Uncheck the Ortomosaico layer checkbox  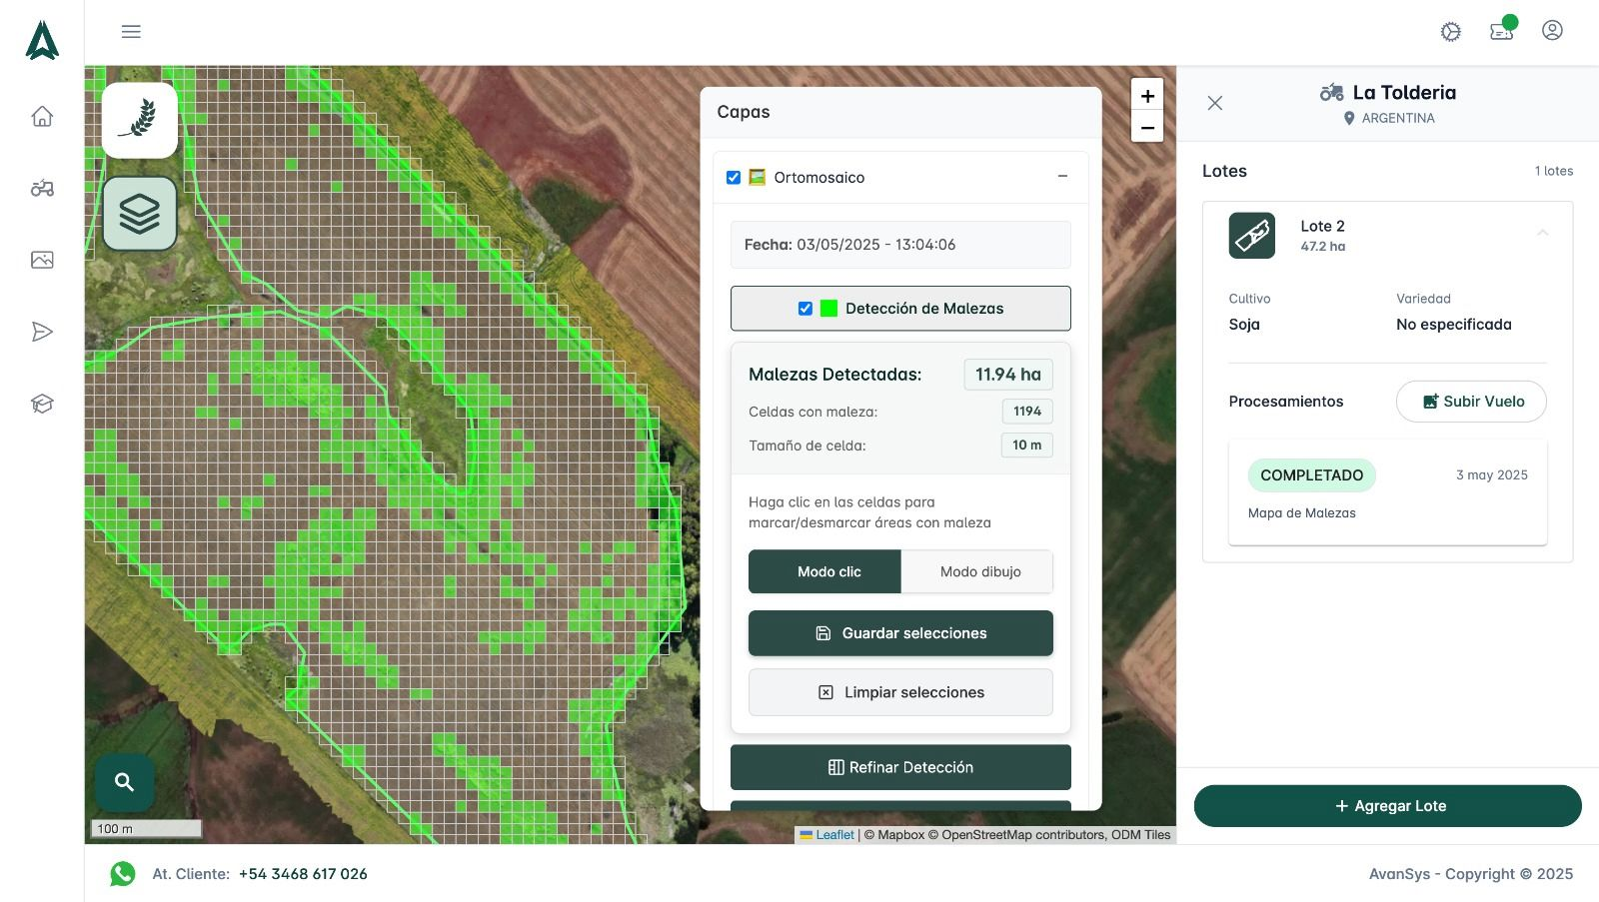pyautogui.click(x=734, y=177)
